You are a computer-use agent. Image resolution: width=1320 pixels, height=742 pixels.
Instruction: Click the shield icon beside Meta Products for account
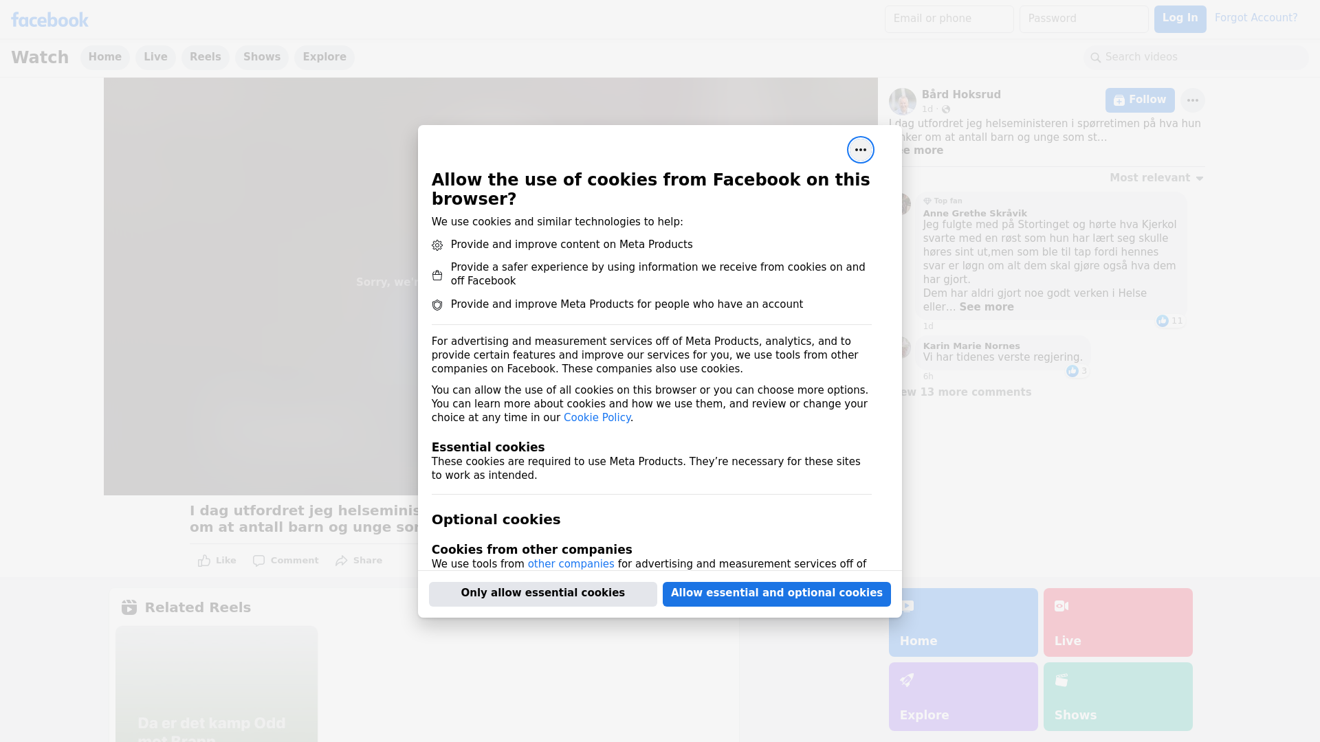[437, 305]
